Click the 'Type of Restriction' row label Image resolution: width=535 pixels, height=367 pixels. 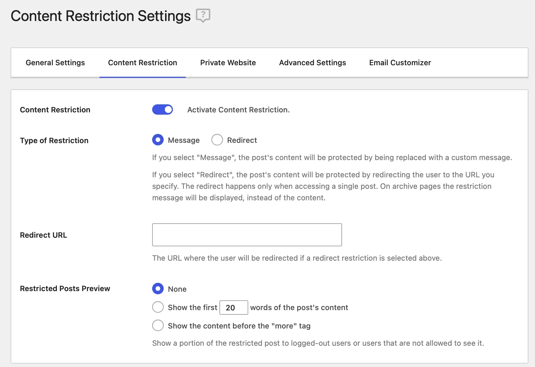point(54,141)
